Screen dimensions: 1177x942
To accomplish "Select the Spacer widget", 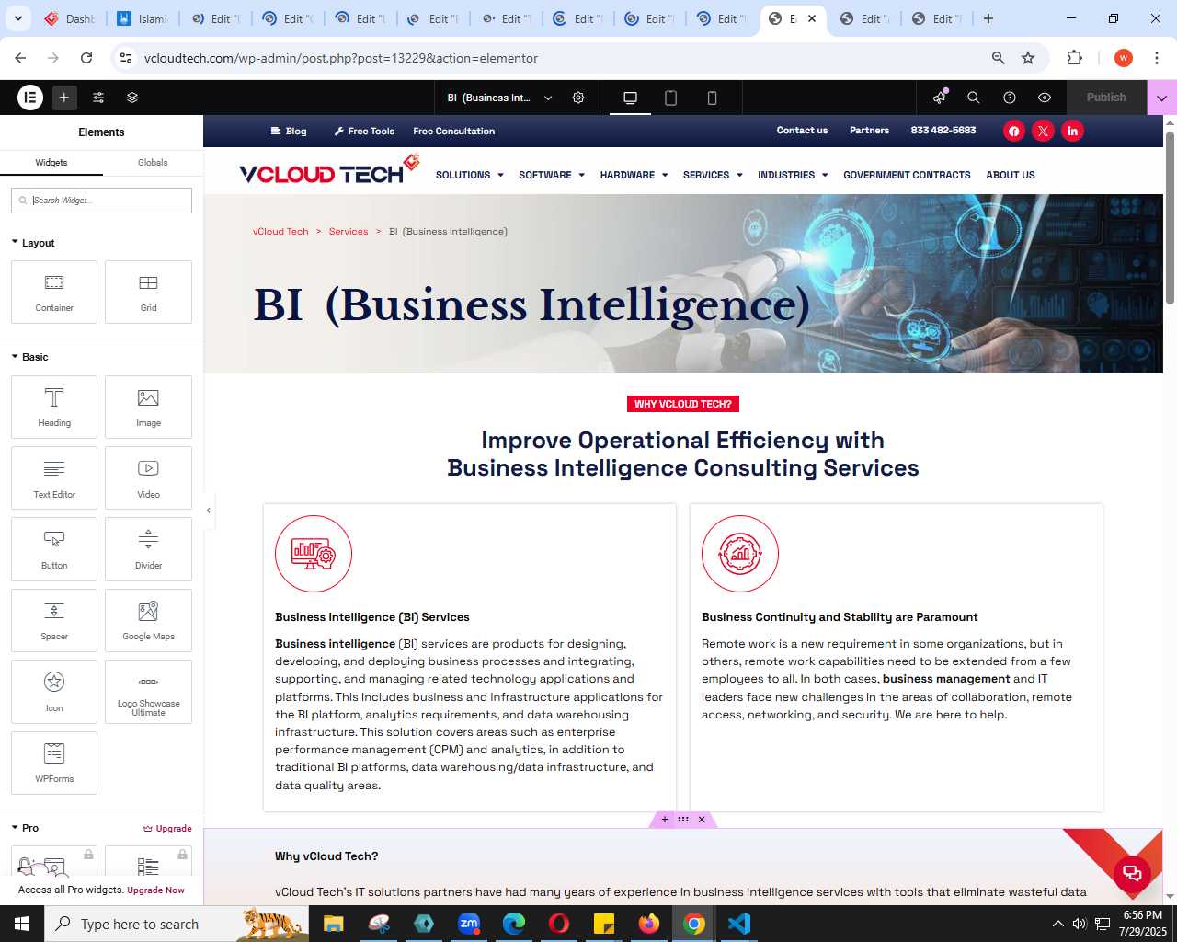I will (x=54, y=620).
